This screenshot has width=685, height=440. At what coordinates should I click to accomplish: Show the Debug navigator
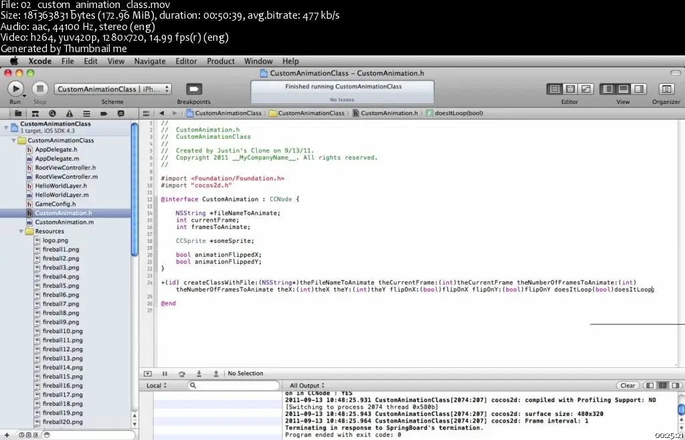(86, 114)
